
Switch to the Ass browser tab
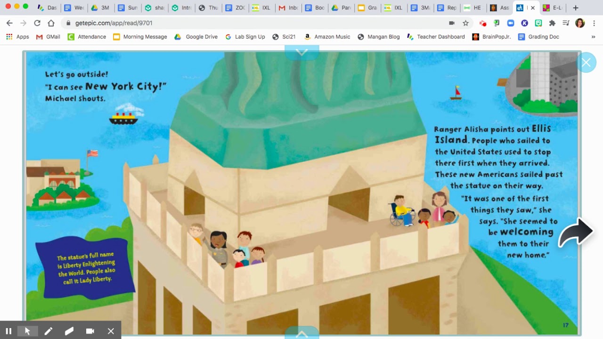500,8
